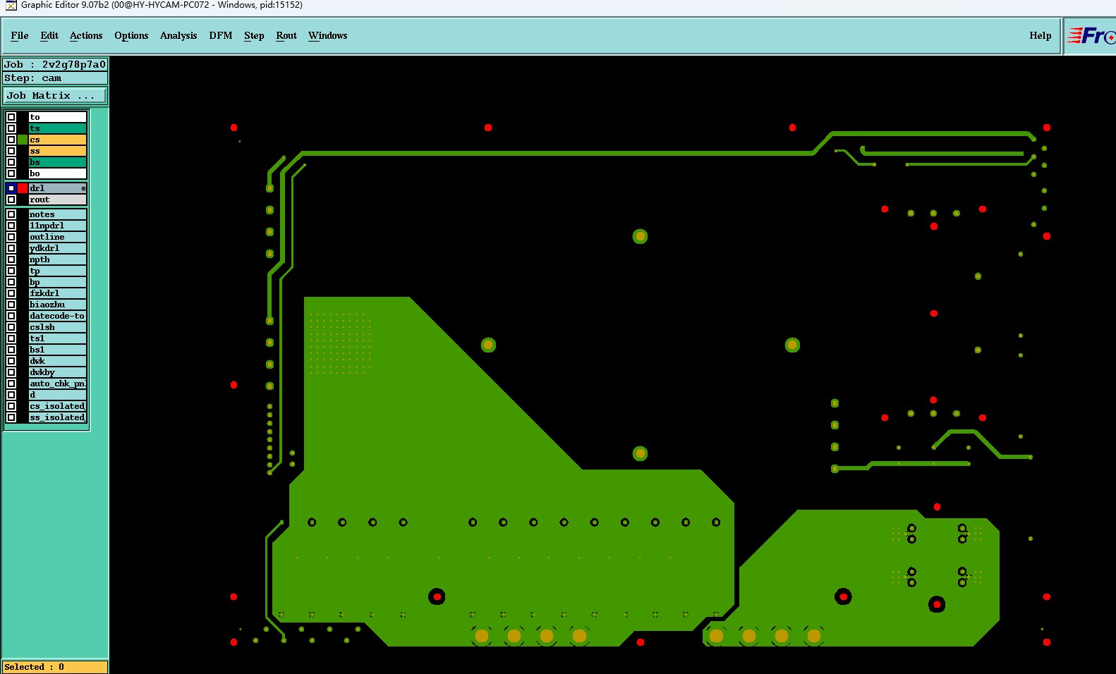Select the 'dwkby' layer name
Screen dimensions: 1116x674
point(57,372)
